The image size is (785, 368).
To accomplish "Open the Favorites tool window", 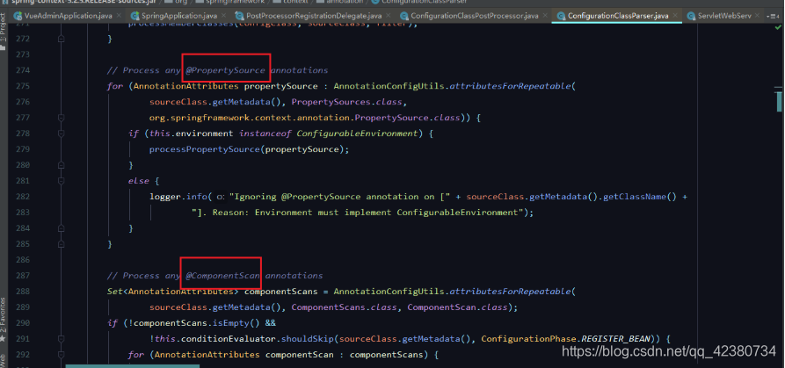I will tap(3, 320).
